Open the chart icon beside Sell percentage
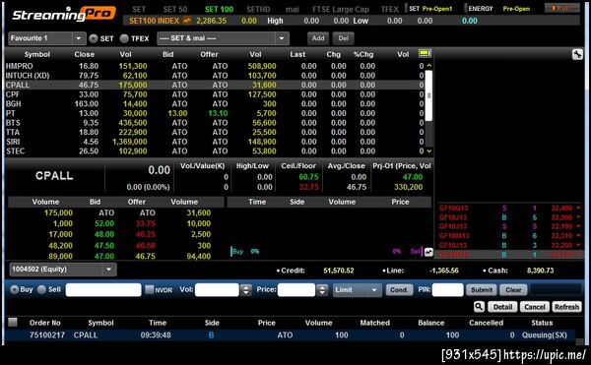591x365 pixels. (x=428, y=252)
